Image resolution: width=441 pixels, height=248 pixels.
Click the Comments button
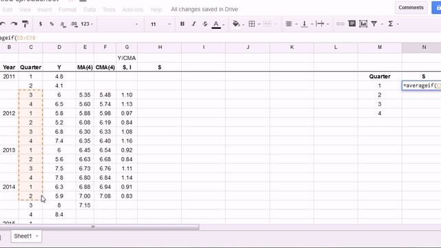click(411, 8)
